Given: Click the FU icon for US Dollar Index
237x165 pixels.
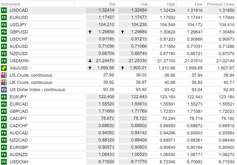Looking at the screenshot, I should click(x=4, y=90).
